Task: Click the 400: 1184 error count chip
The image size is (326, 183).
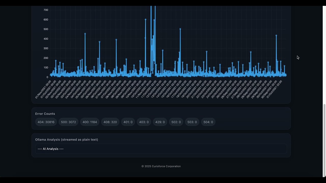Action: click(90, 122)
